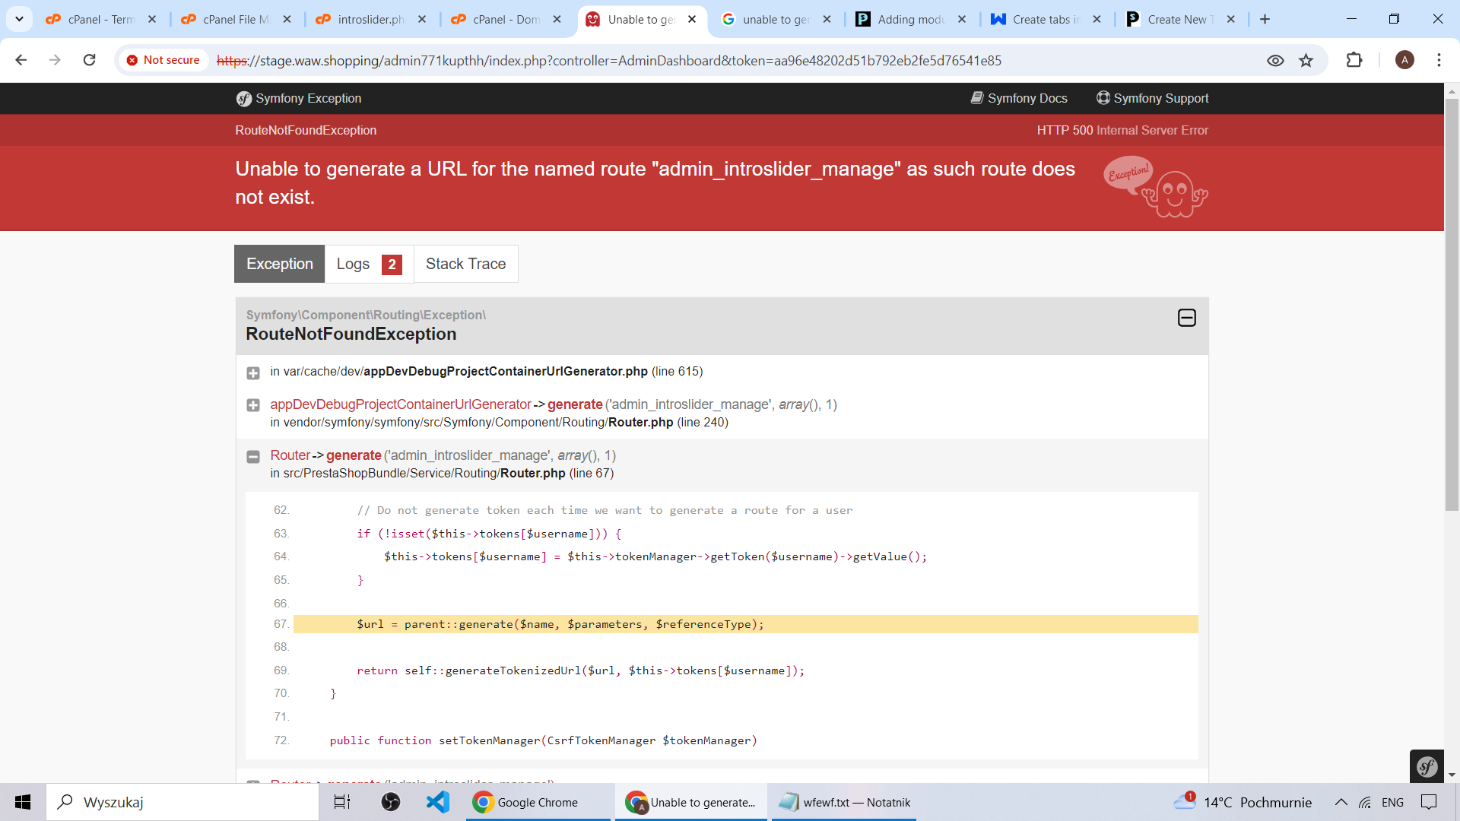Screen dimensions: 1460x821
Task: Click the eye icon in the address bar
Action: tap(1275, 60)
